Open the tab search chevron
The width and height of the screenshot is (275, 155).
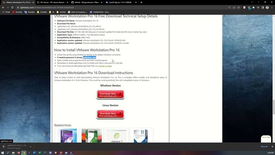[252, 2]
